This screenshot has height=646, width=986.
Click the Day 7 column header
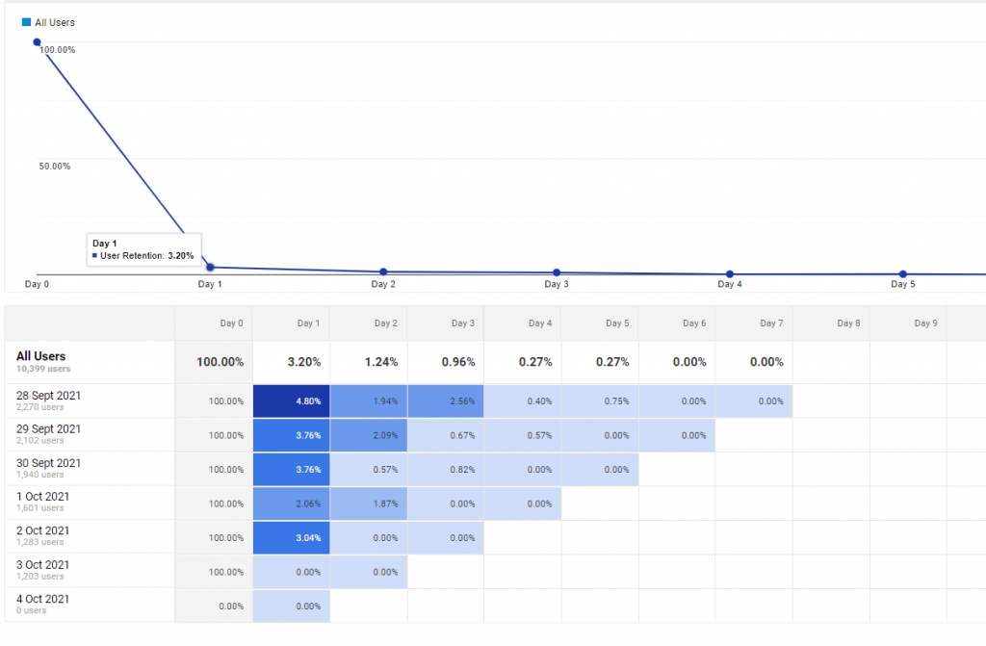(x=771, y=323)
